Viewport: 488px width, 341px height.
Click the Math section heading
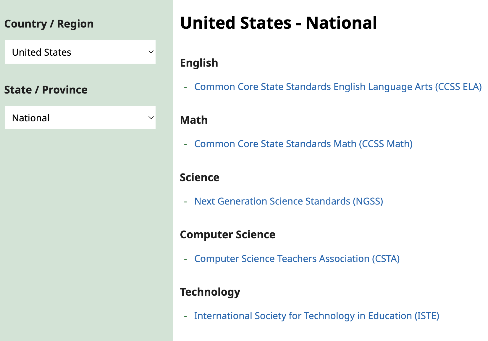(194, 120)
